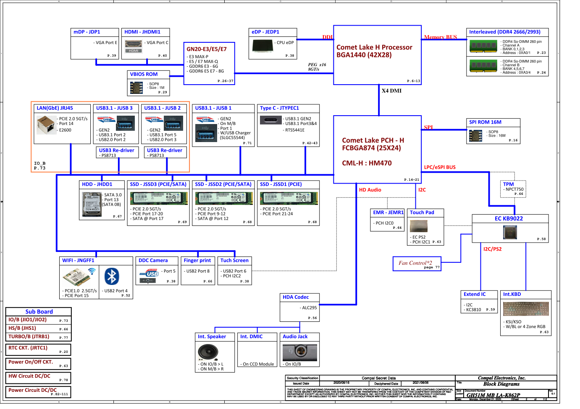Click the CML-H : HM470 text
Viewport: 580px width, 409px height.
pyautogui.click(x=367, y=163)
